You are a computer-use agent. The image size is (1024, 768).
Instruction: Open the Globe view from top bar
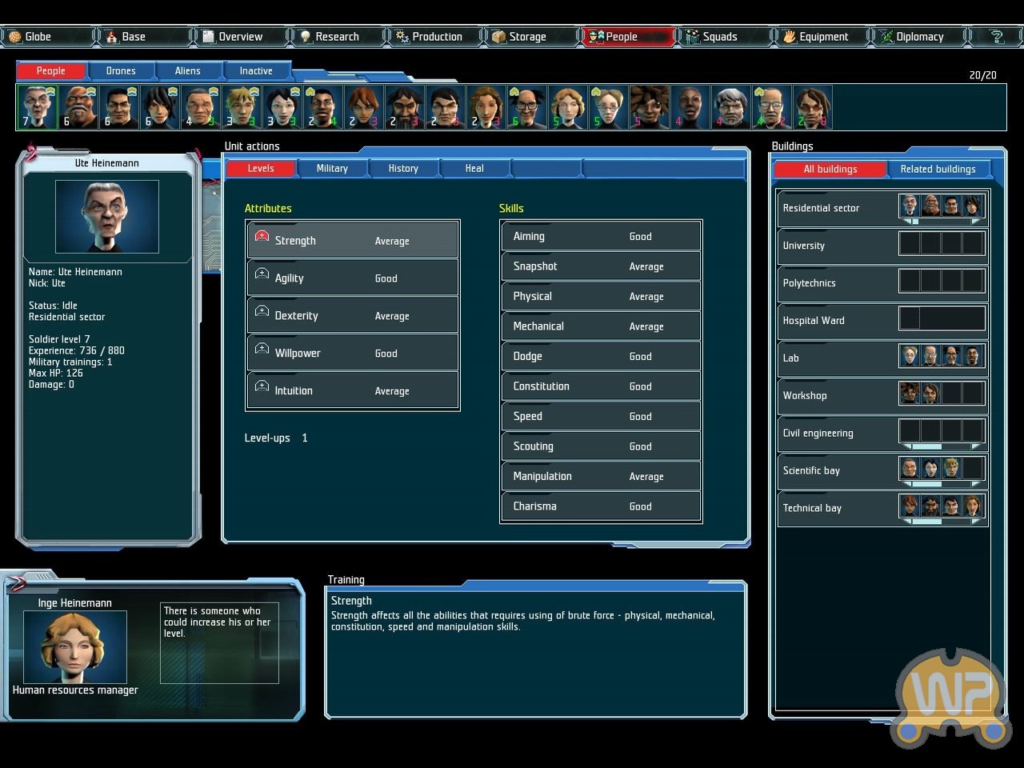point(38,37)
